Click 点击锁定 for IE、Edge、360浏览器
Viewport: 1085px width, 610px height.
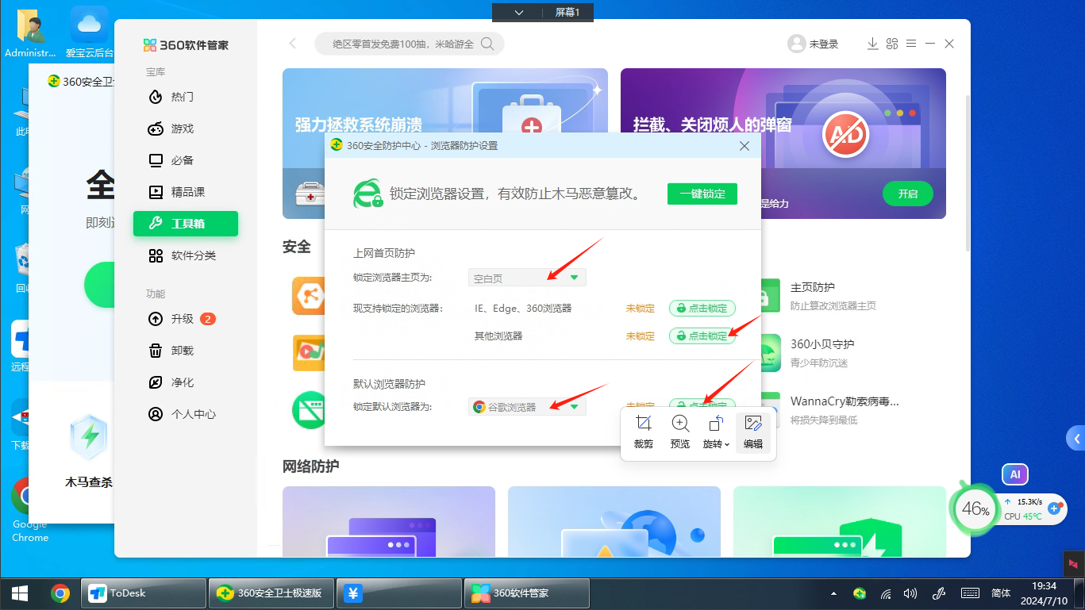click(702, 309)
